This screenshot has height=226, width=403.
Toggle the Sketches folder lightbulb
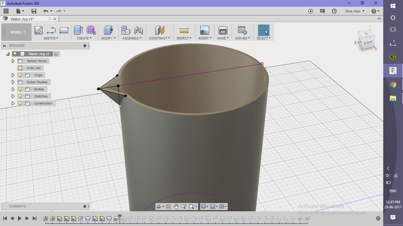20,96
